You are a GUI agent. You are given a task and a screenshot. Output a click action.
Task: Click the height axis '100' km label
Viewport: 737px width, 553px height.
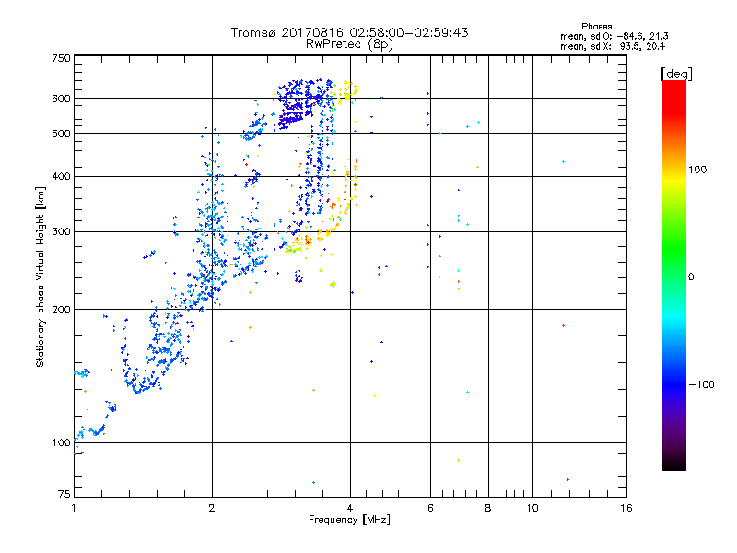[x=61, y=442]
